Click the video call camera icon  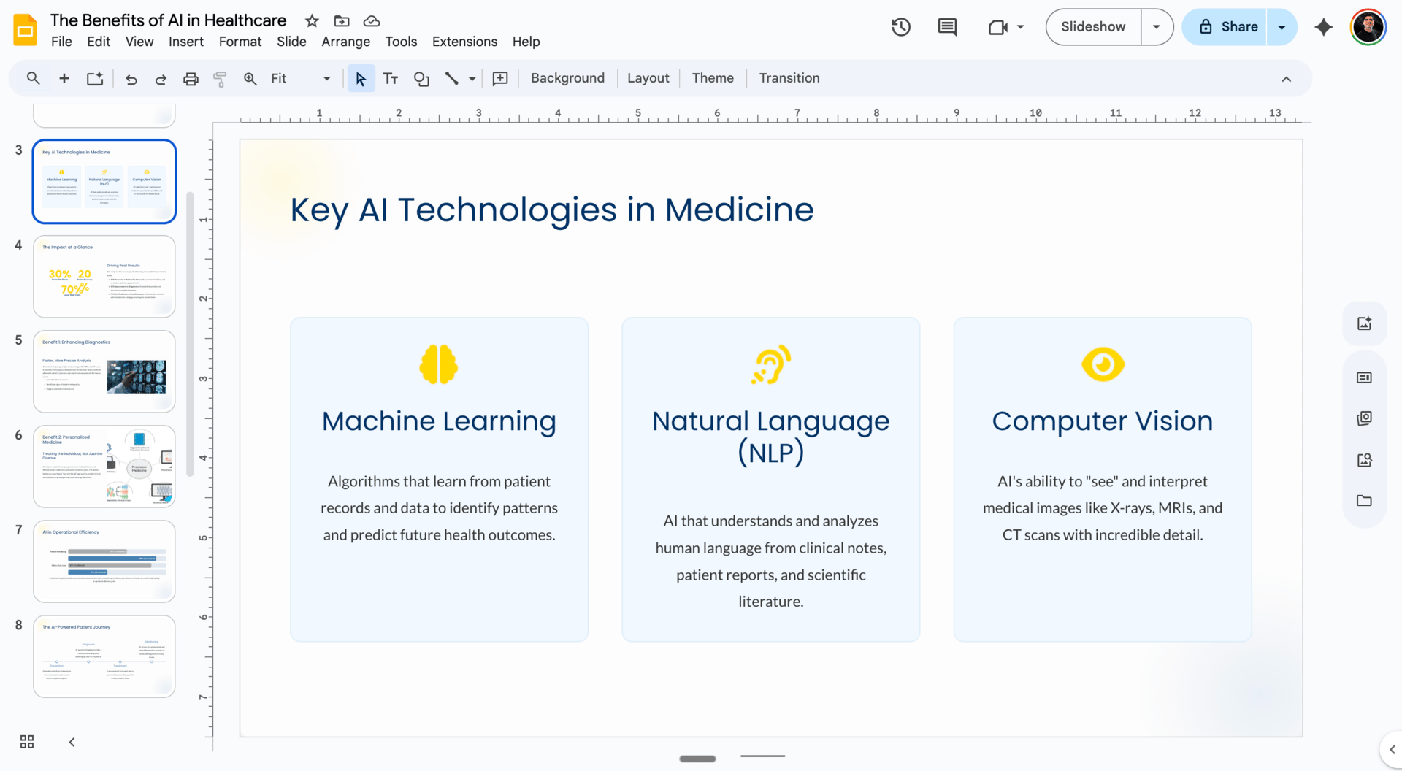click(x=997, y=27)
